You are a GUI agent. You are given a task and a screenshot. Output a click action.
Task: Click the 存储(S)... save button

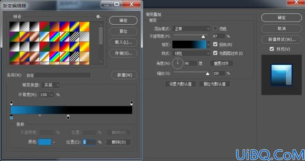[123, 53]
